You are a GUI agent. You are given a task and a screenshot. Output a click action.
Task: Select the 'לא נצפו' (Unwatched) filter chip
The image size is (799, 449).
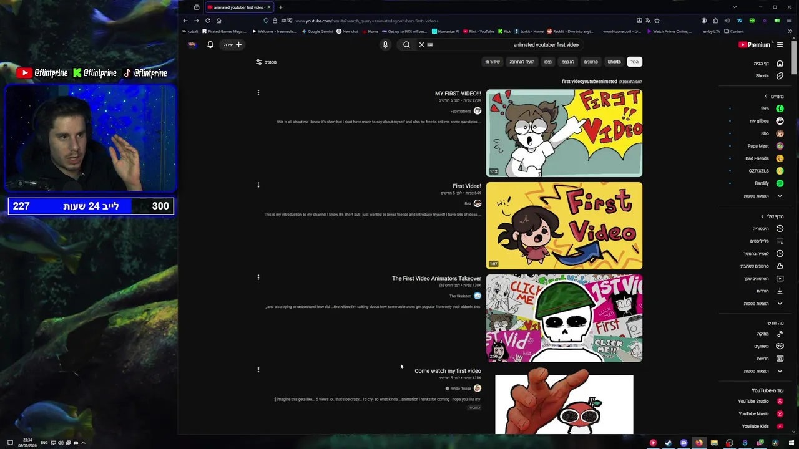pyautogui.click(x=567, y=62)
